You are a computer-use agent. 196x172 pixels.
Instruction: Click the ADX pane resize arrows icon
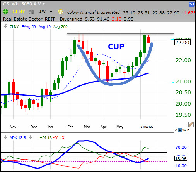5,137
